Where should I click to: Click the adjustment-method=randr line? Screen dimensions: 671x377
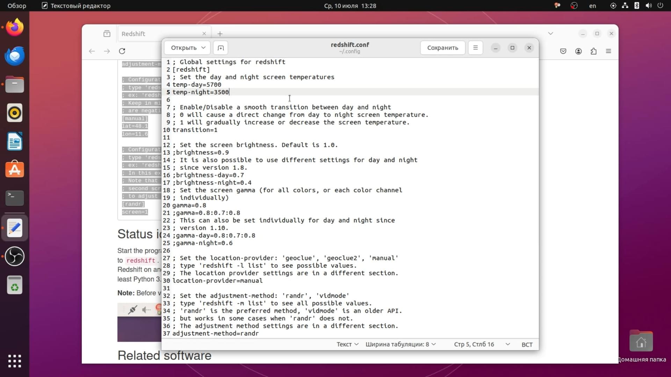click(x=216, y=333)
